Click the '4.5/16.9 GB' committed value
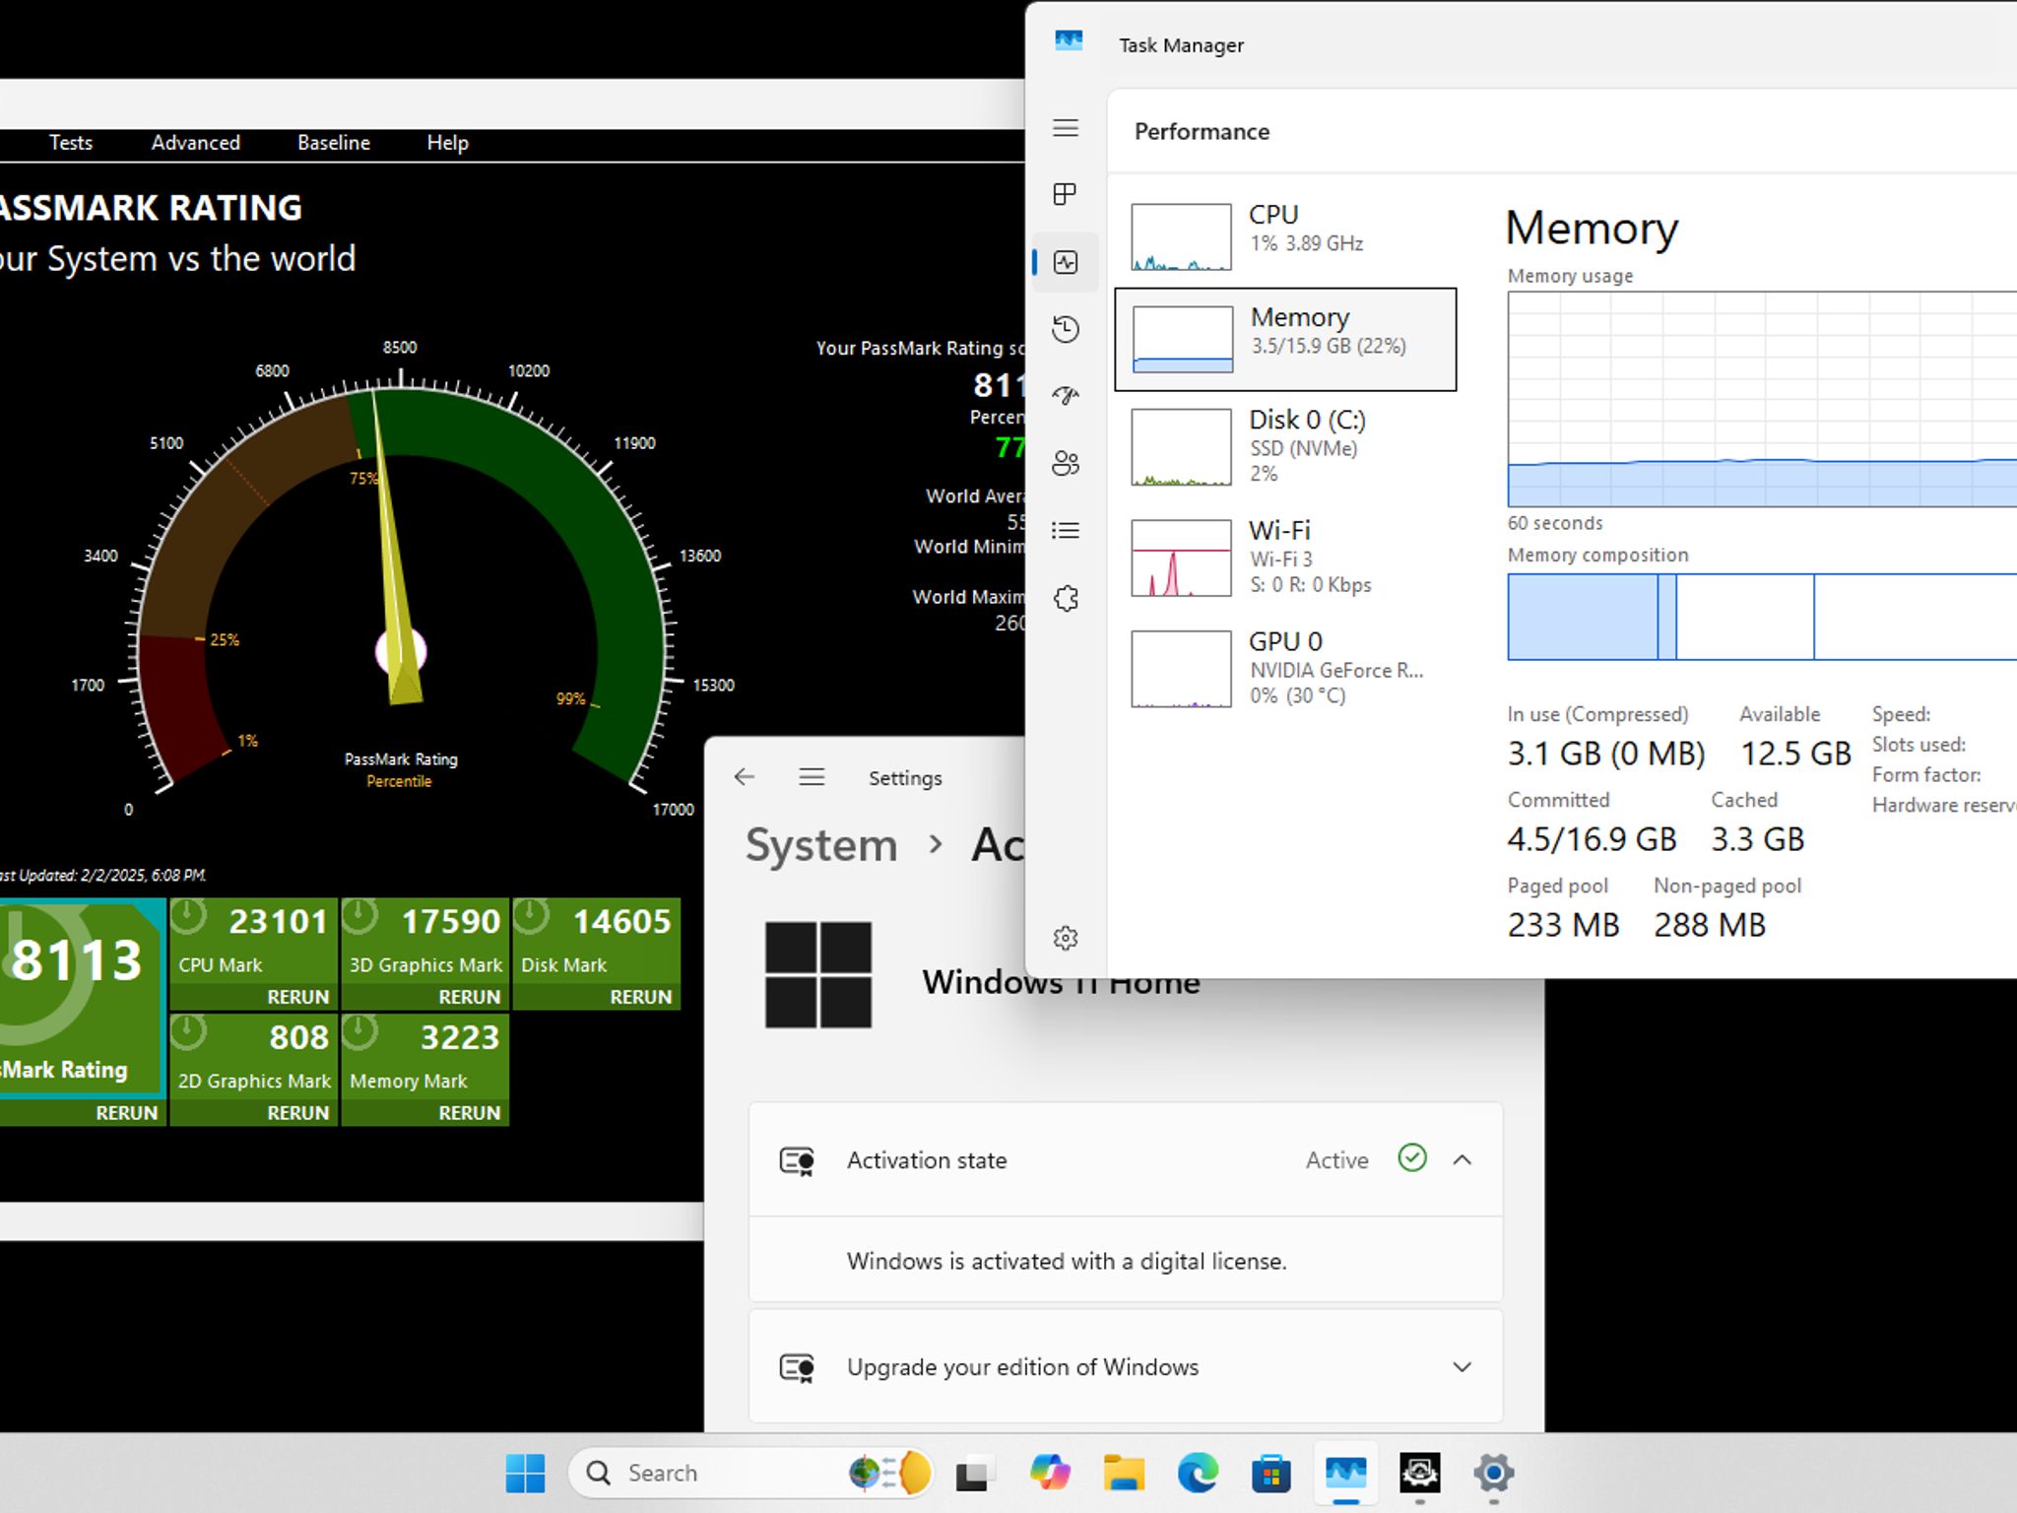 [x=1592, y=839]
